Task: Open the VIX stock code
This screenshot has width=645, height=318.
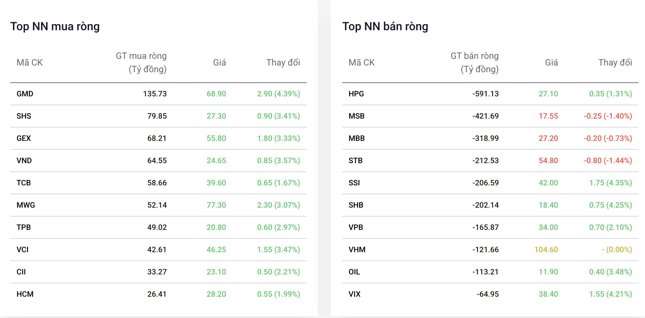Action: coord(355,294)
